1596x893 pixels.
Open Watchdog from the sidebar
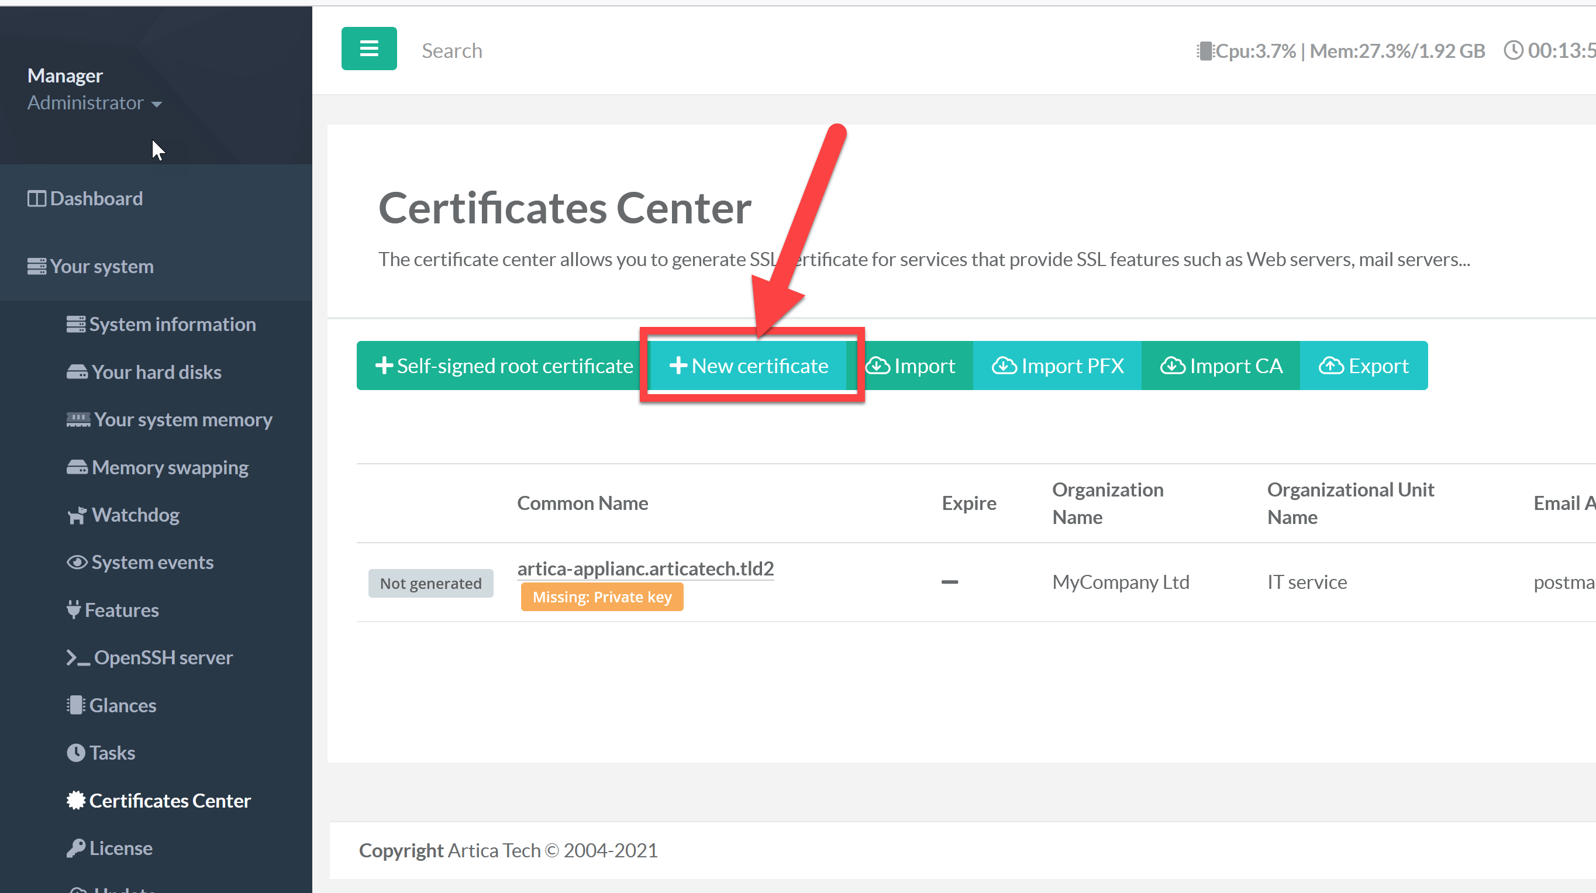135,515
